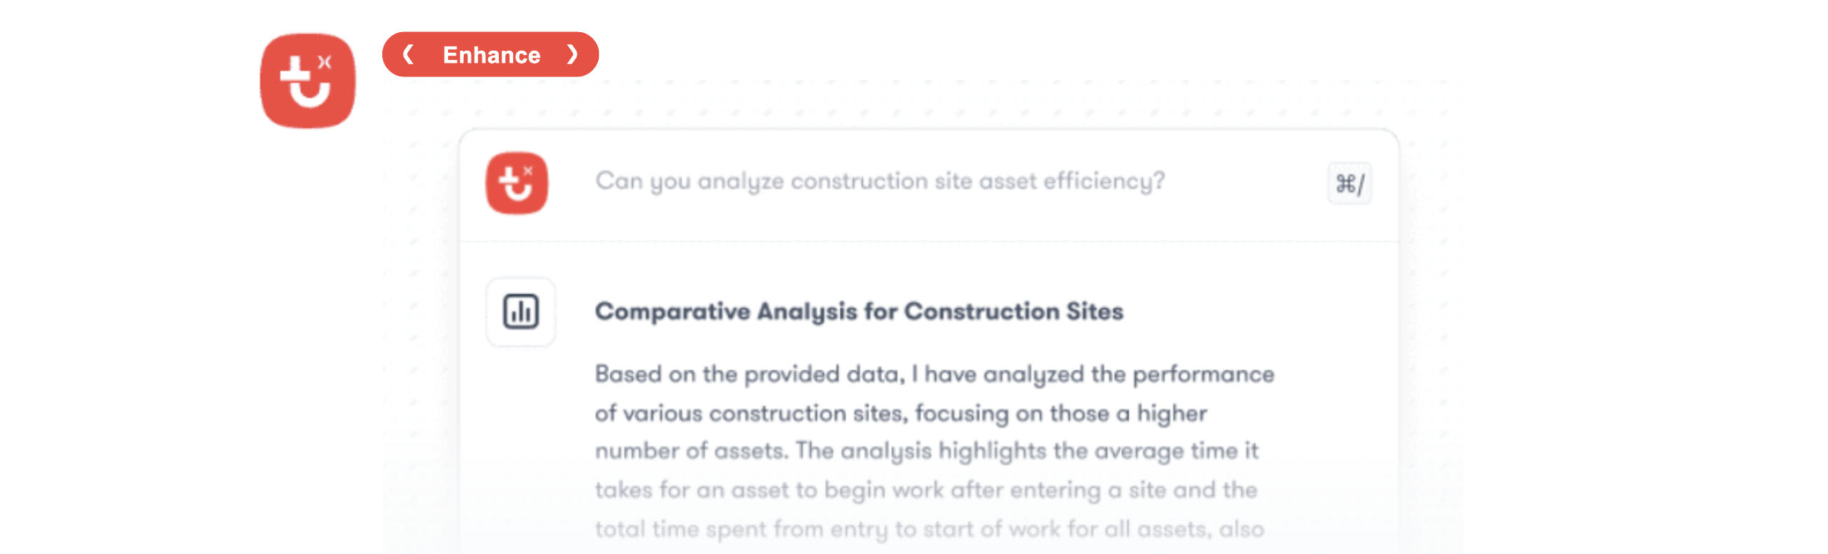Click "number of assets." in the paragraph
Screen dimensions: 1828x554
point(691,451)
